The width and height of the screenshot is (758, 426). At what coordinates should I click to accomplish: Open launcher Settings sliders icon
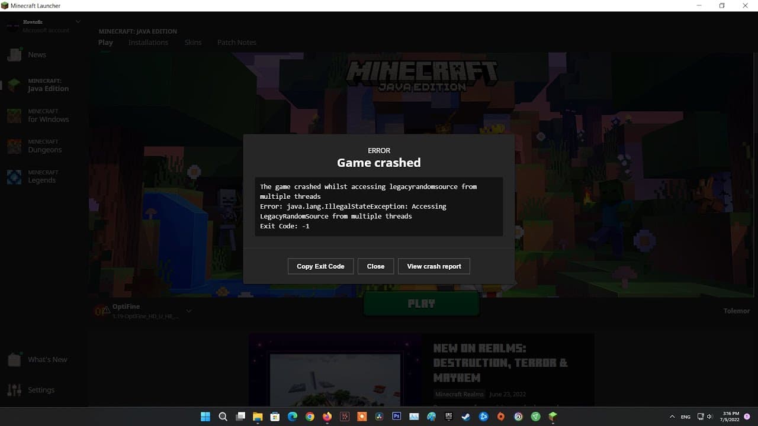[x=14, y=390]
